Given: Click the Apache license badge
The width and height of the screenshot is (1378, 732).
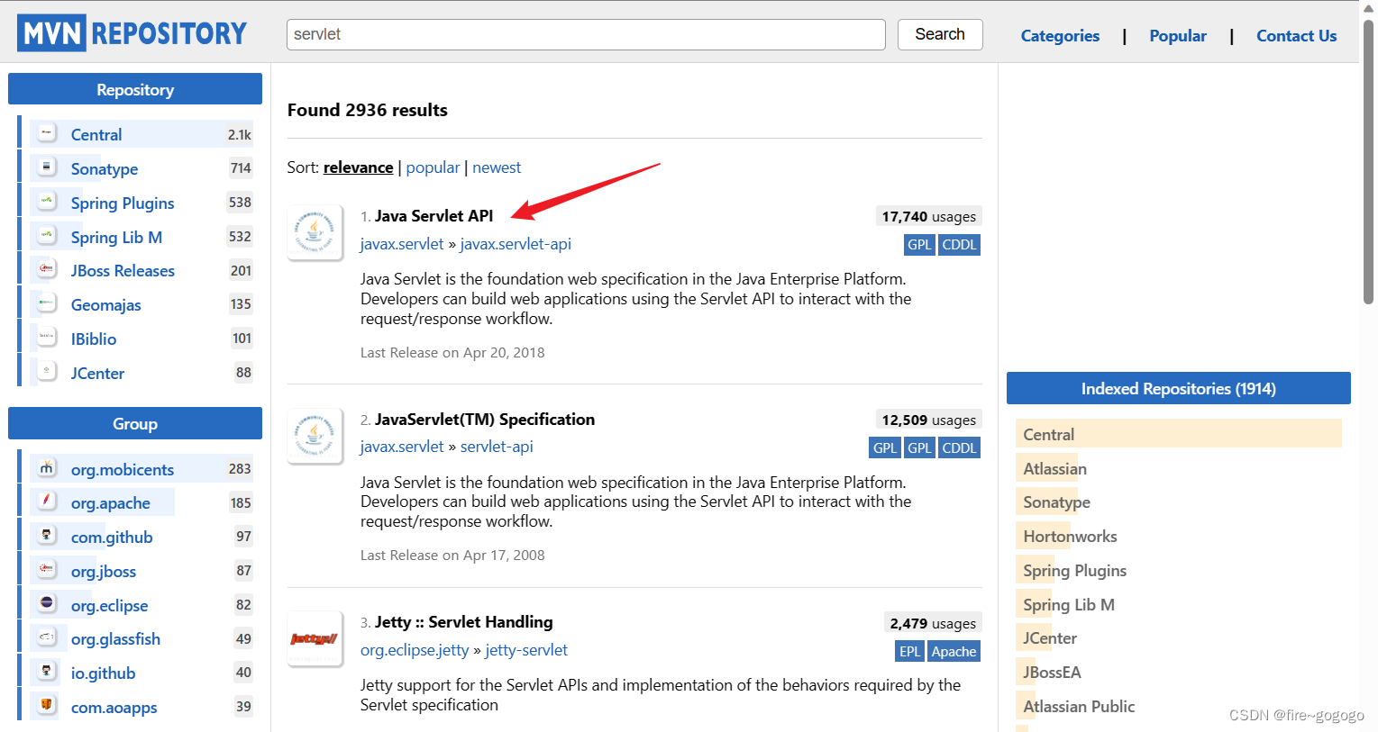Looking at the screenshot, I should pyautogui.click(x=954, y=652).
